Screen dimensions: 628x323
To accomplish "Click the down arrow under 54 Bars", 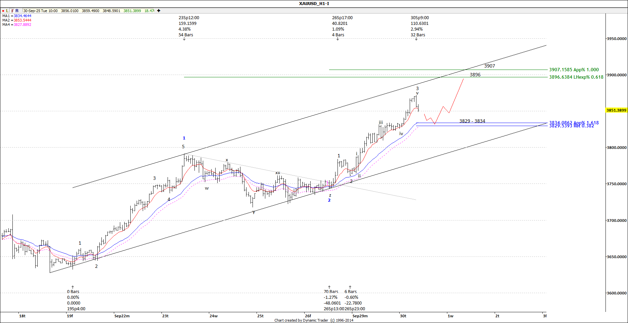I will 184,39.
